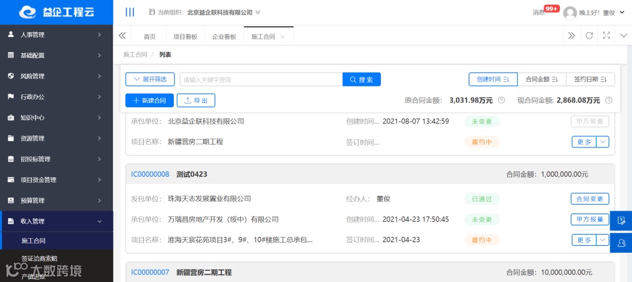Toggle the sidebar collapse bars icon

pos(130,12)
